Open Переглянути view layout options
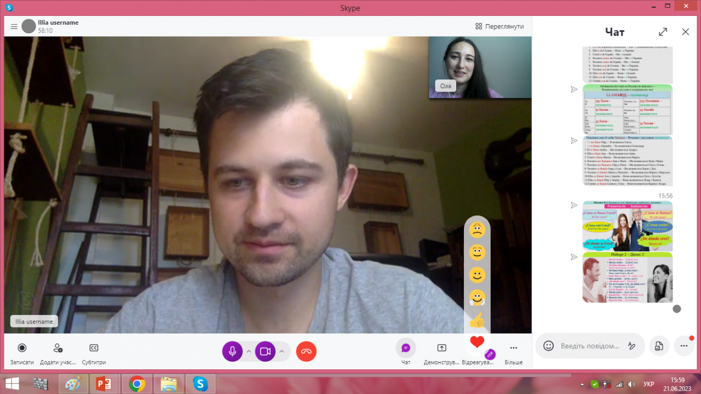 [x=499, y=26]
